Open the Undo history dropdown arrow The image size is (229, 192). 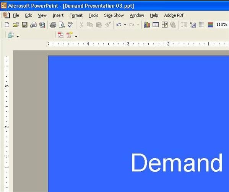(125, 25)
